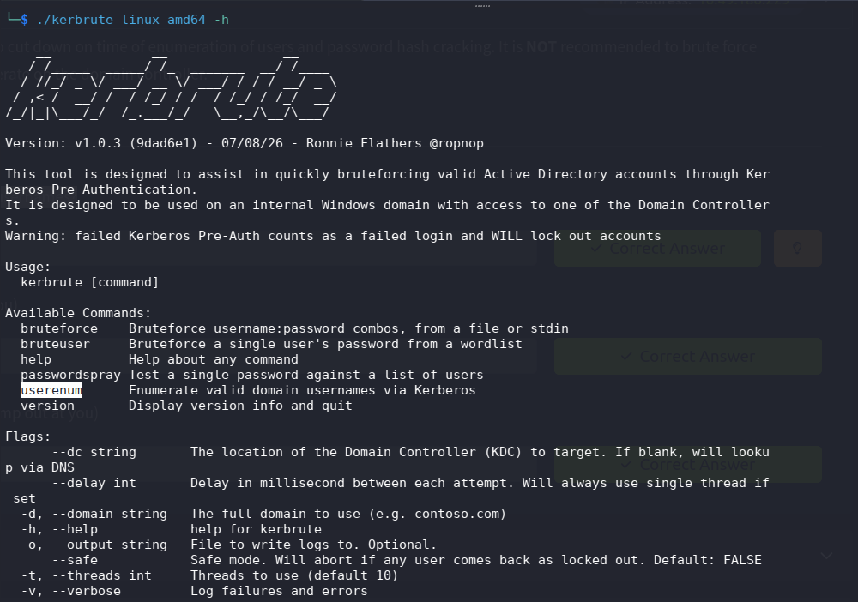
Task: Click the date 07/08/26
Action: (x=252, y=143)
